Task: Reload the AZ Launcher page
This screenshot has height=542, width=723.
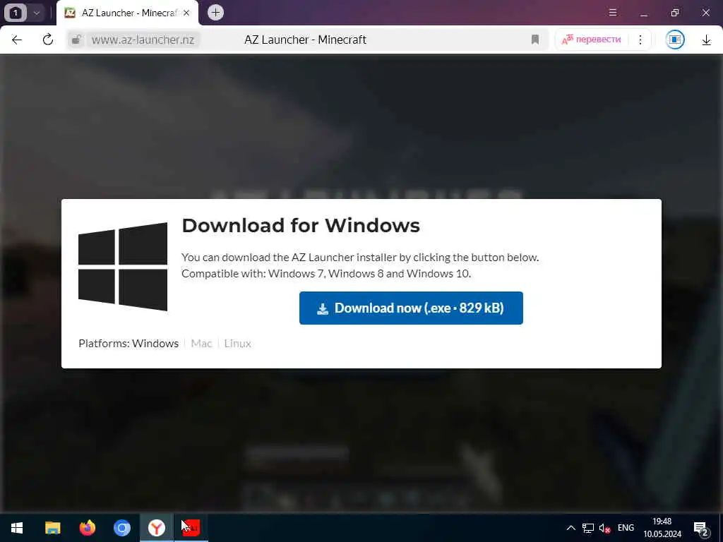Action: click(x=48, y=40)
